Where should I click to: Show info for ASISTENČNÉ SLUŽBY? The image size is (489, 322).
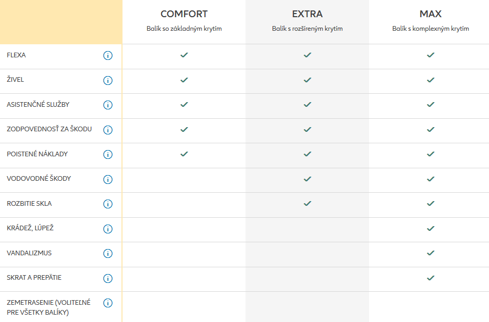pos(108,105)
